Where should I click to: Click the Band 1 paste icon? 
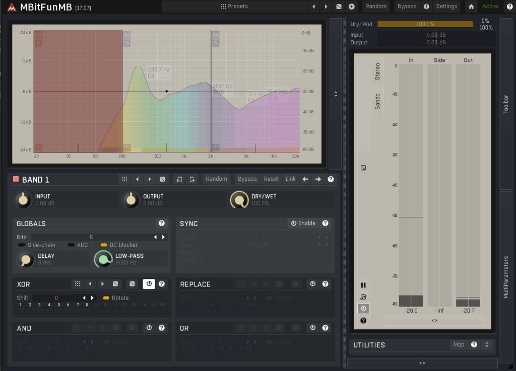click(191, 179)
